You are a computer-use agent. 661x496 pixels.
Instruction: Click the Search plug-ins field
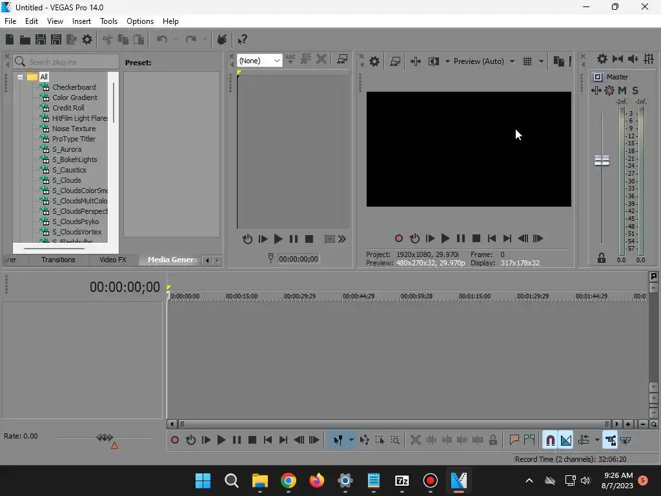pyautogui.click(x=66, y=62)
